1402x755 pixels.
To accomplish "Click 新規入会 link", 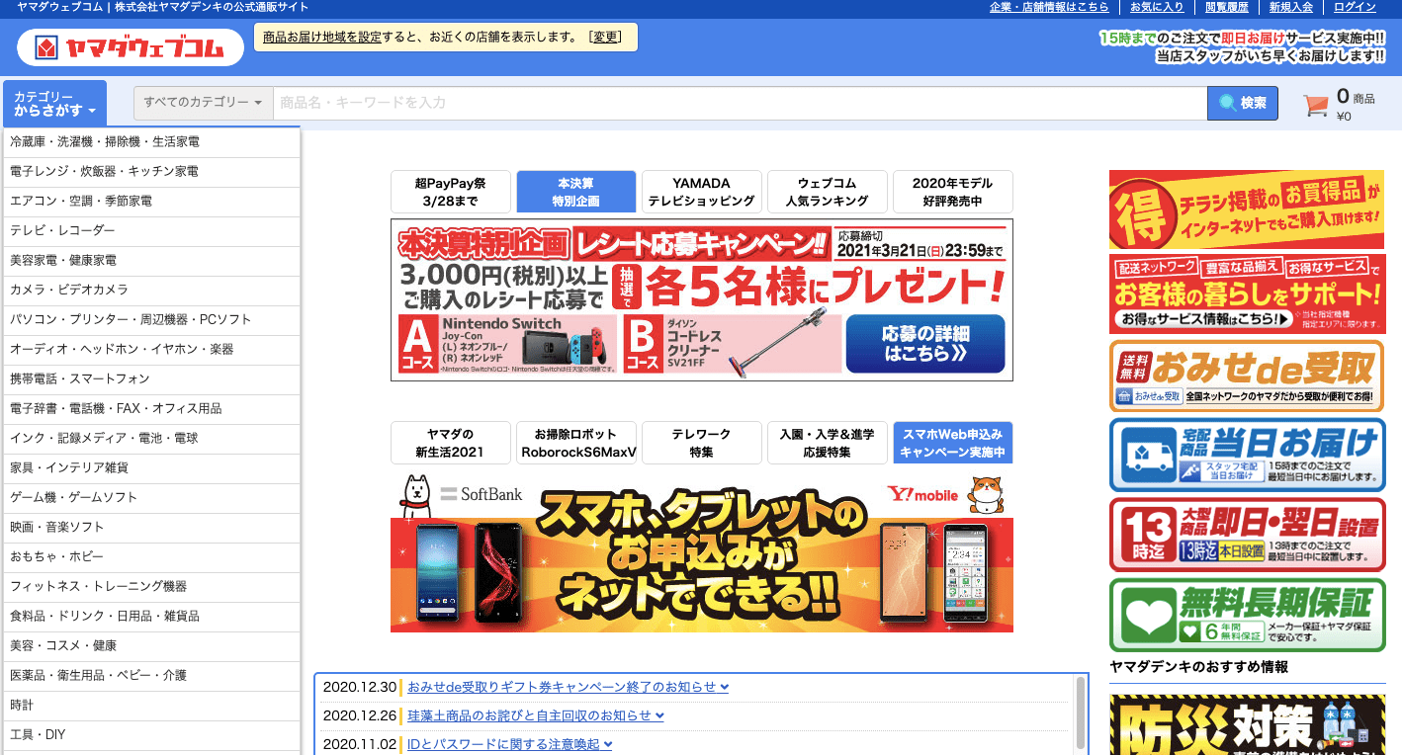I will coord(1291,7).
